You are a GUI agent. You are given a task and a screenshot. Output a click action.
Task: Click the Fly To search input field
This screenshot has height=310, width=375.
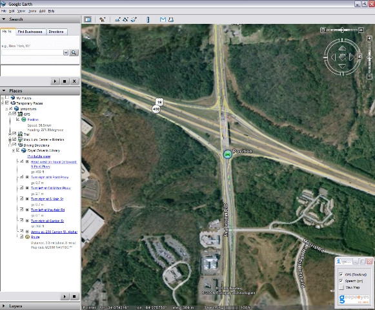[32, 52]
